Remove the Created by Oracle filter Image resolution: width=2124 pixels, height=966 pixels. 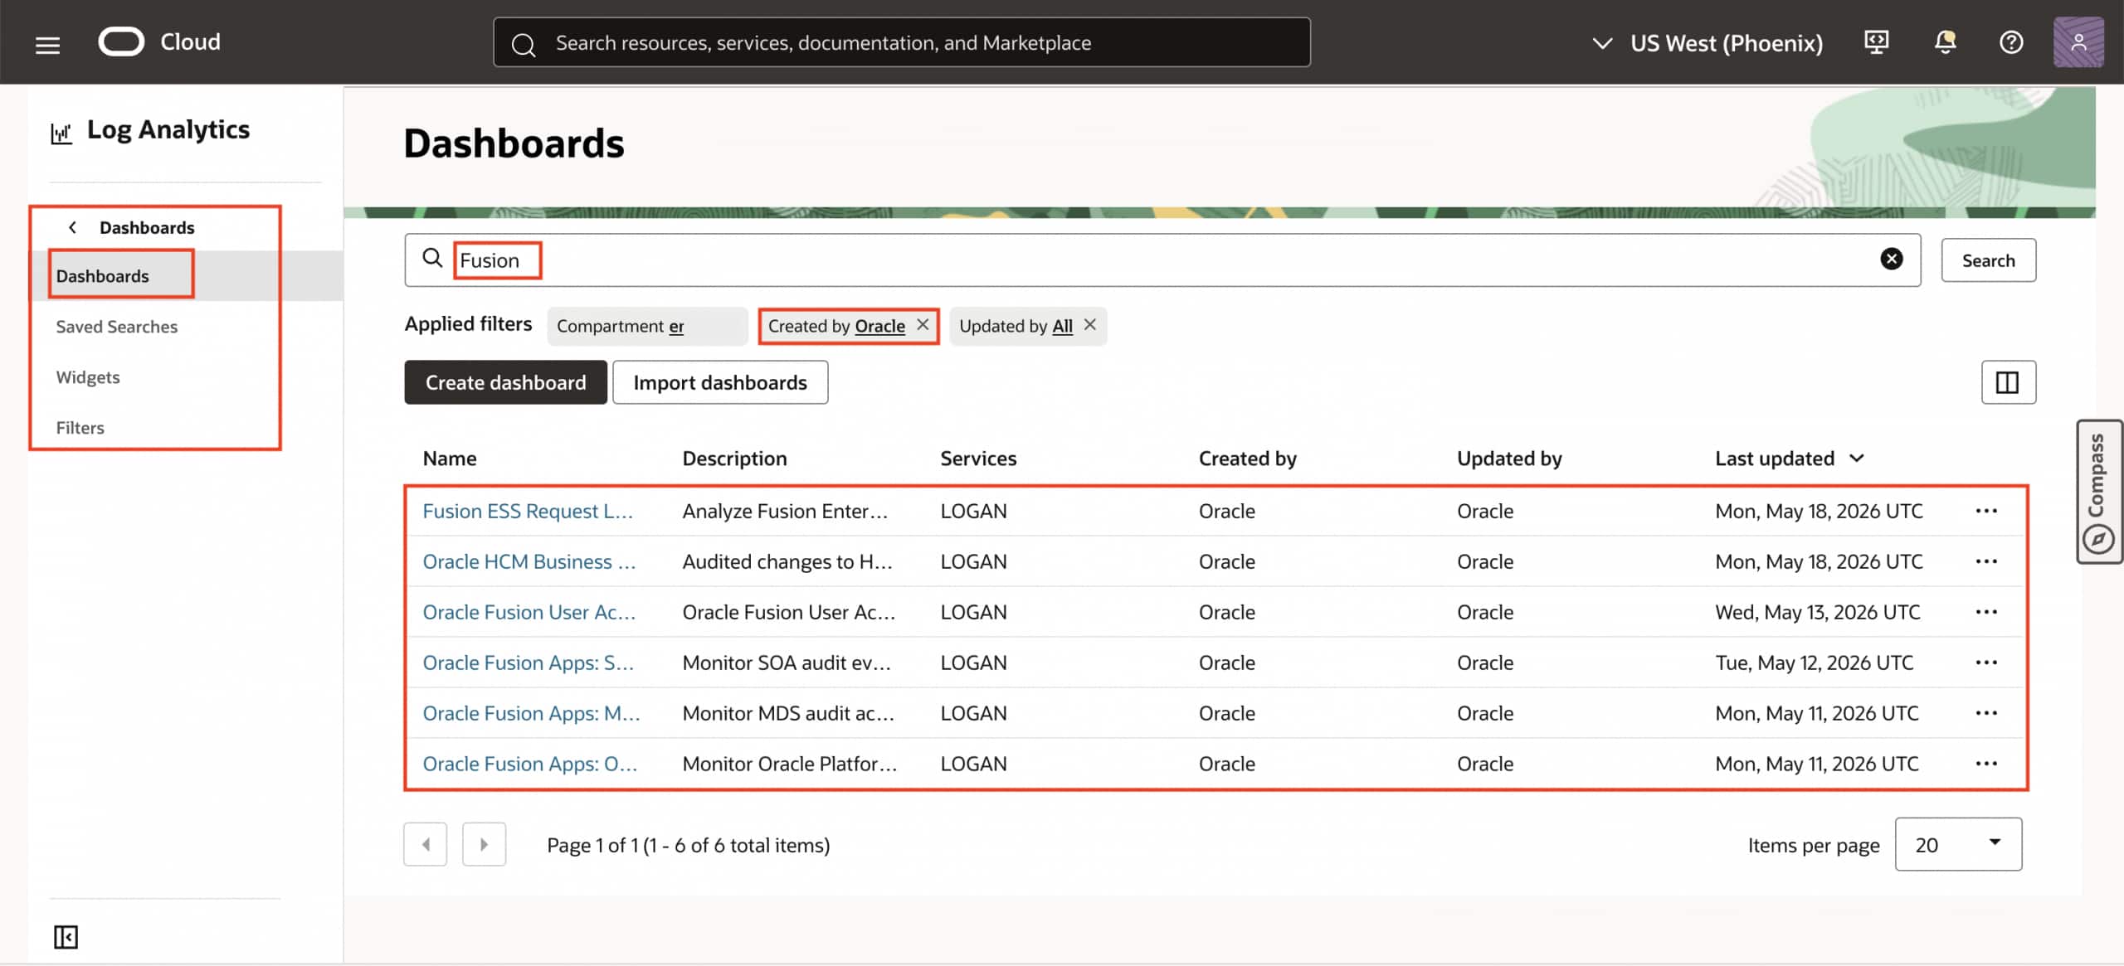pyautogui.click(x=923, y=325)
